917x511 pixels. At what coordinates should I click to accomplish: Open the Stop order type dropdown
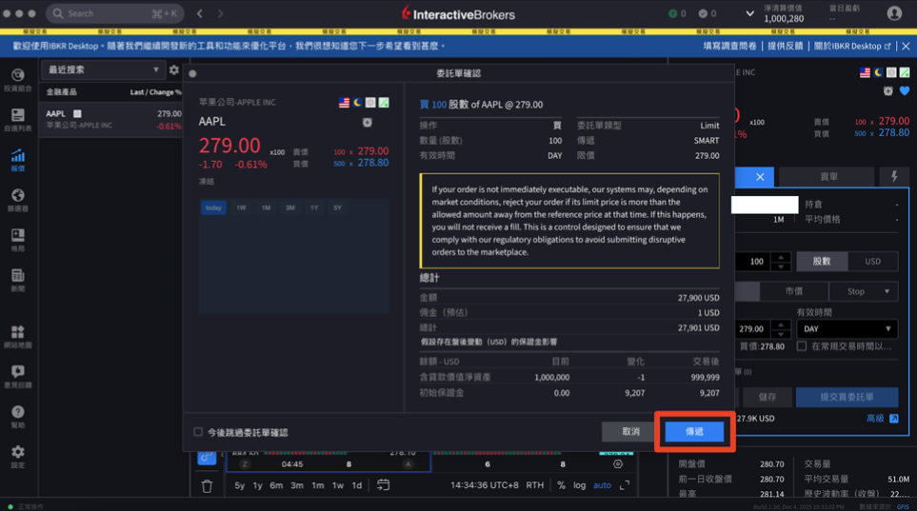[863, 291]
